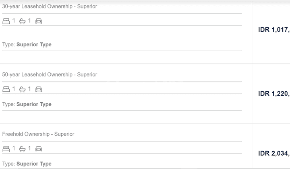Select the IDR 1,220 price
Viewport: 290px width, 169px height.
click(274, 94)
